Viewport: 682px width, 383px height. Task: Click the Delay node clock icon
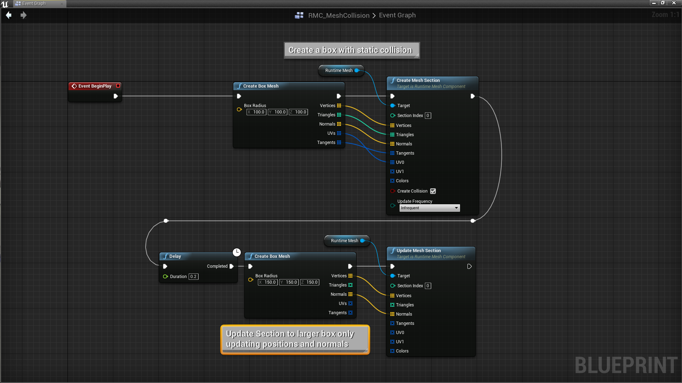click(x=237, y=252)
